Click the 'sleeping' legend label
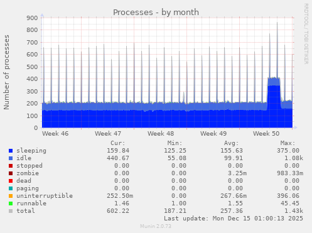Screen dimensions: 312x233 [31, 151]
